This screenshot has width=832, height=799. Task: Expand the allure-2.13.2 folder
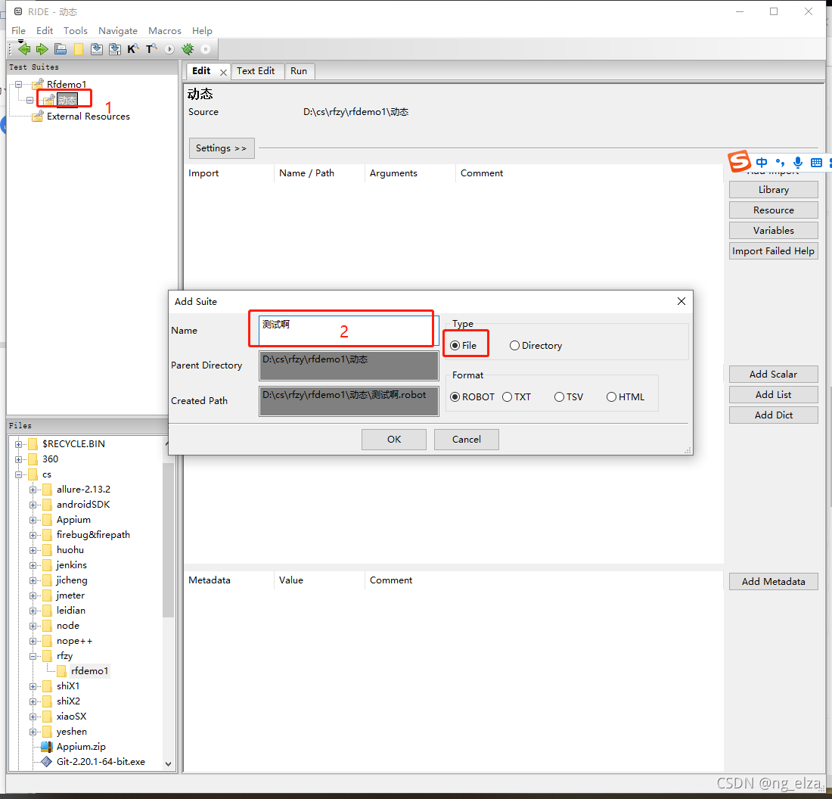click(33, 490)
